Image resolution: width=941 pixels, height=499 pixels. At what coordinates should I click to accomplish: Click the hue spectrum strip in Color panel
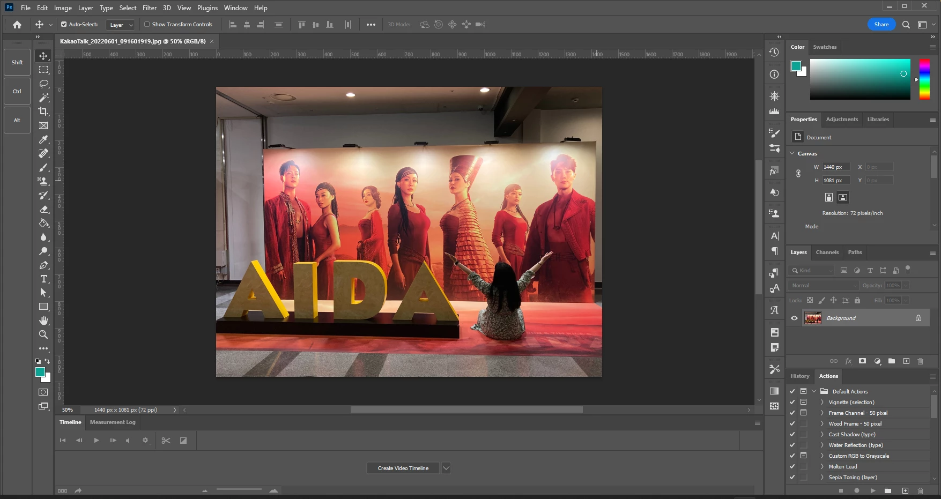coord(924,79)
